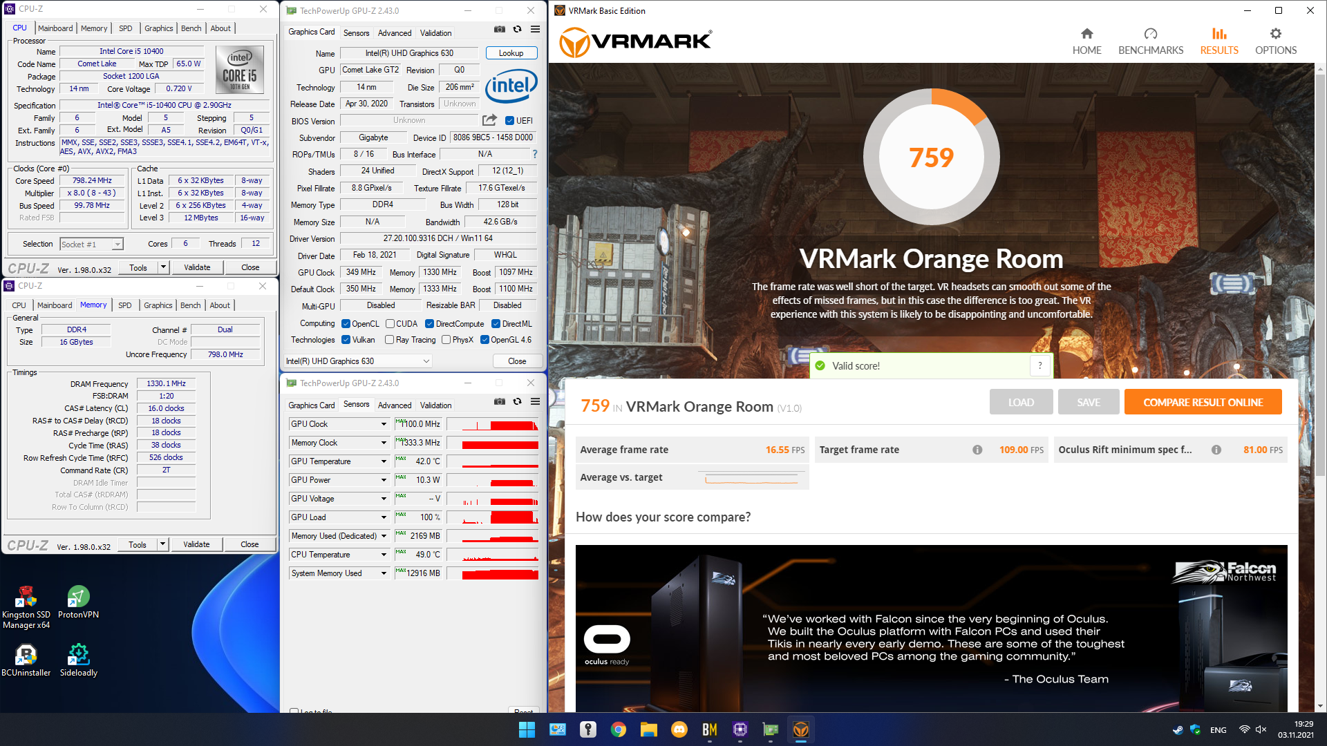
Task: Toggle DirectML checkbox
Action: tap(496, 323)
